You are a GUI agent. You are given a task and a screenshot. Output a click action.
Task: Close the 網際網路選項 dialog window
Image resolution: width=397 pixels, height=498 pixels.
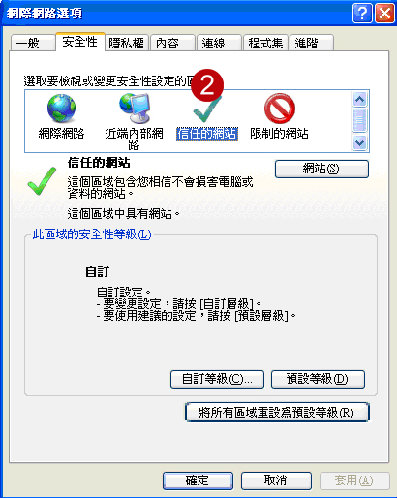[384, 14]
